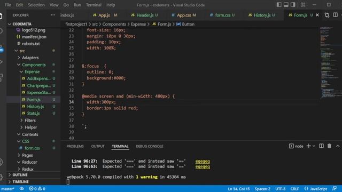Collapse the Contexts folder

30,134
